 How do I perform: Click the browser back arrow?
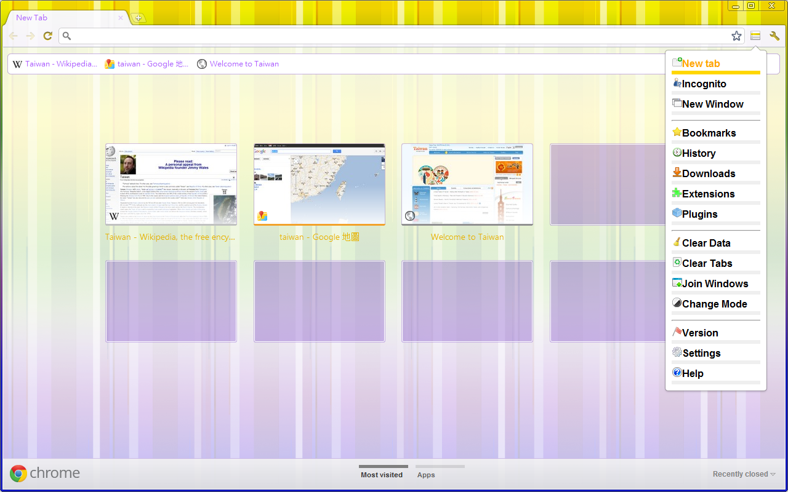(13, 36)
